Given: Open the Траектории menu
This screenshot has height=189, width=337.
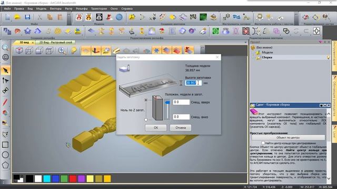Looking at the screenshot, I should pyautogui.click(x=99, y=9).
